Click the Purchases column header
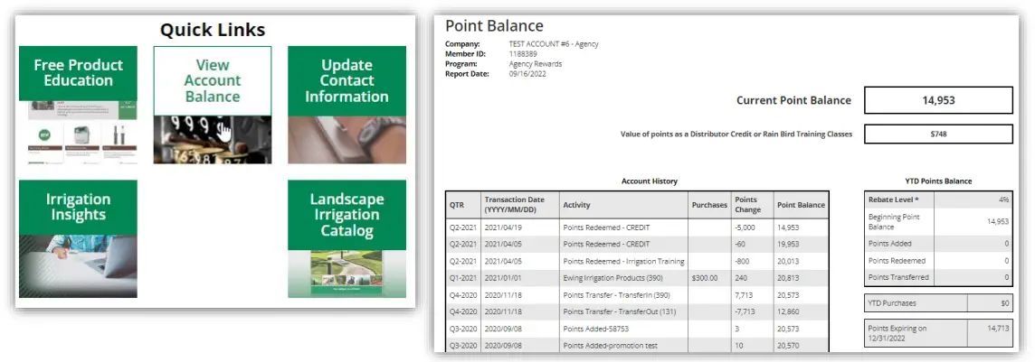The image size is (1035, 362). [x=709, y=205]
